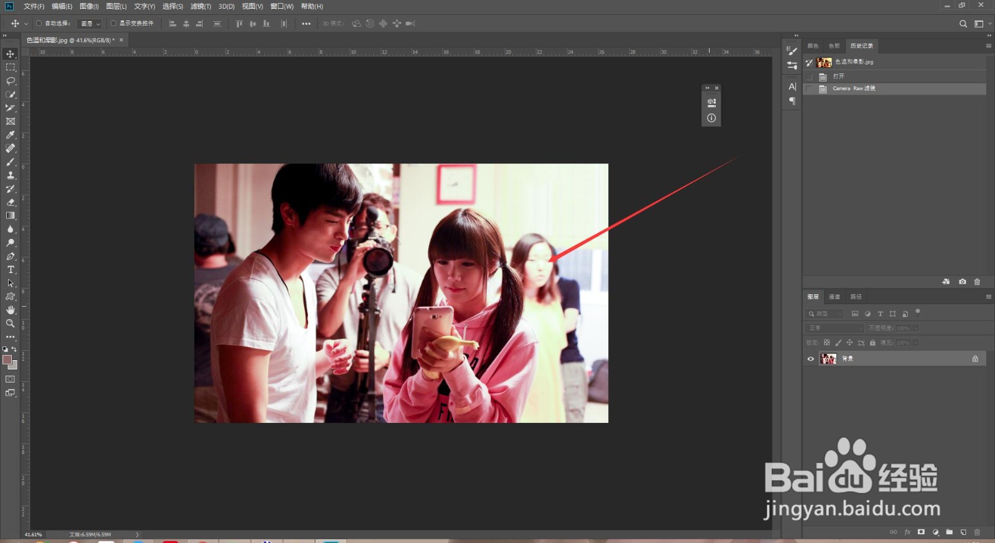Swap foreground and background colors arrow

click(14, 350)
